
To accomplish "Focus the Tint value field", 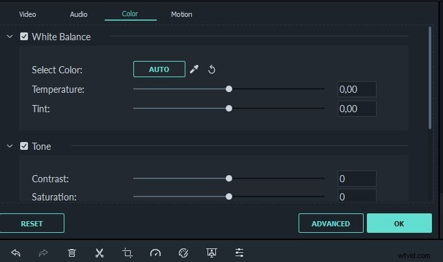I will (x=357, y=108).
